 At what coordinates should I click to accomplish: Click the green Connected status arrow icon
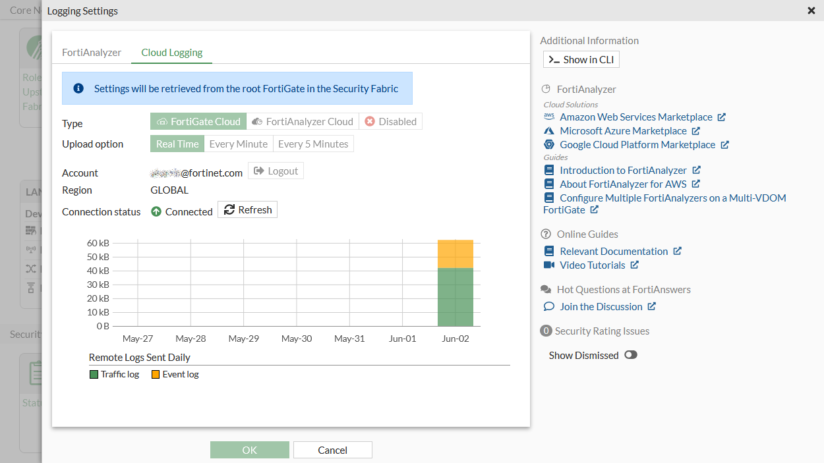point(156,211)
